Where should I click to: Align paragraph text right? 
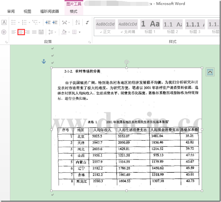pos(28,32)
